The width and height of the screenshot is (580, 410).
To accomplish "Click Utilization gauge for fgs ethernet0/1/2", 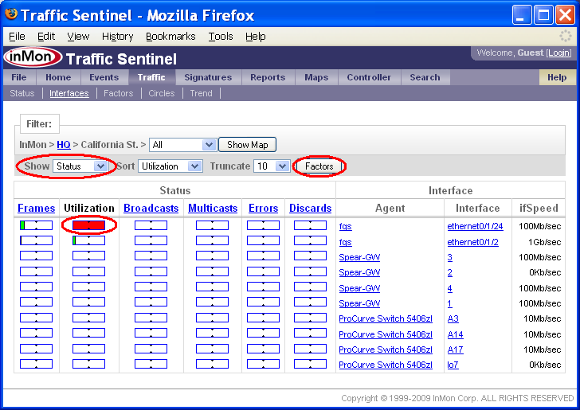I will point(88,240).
